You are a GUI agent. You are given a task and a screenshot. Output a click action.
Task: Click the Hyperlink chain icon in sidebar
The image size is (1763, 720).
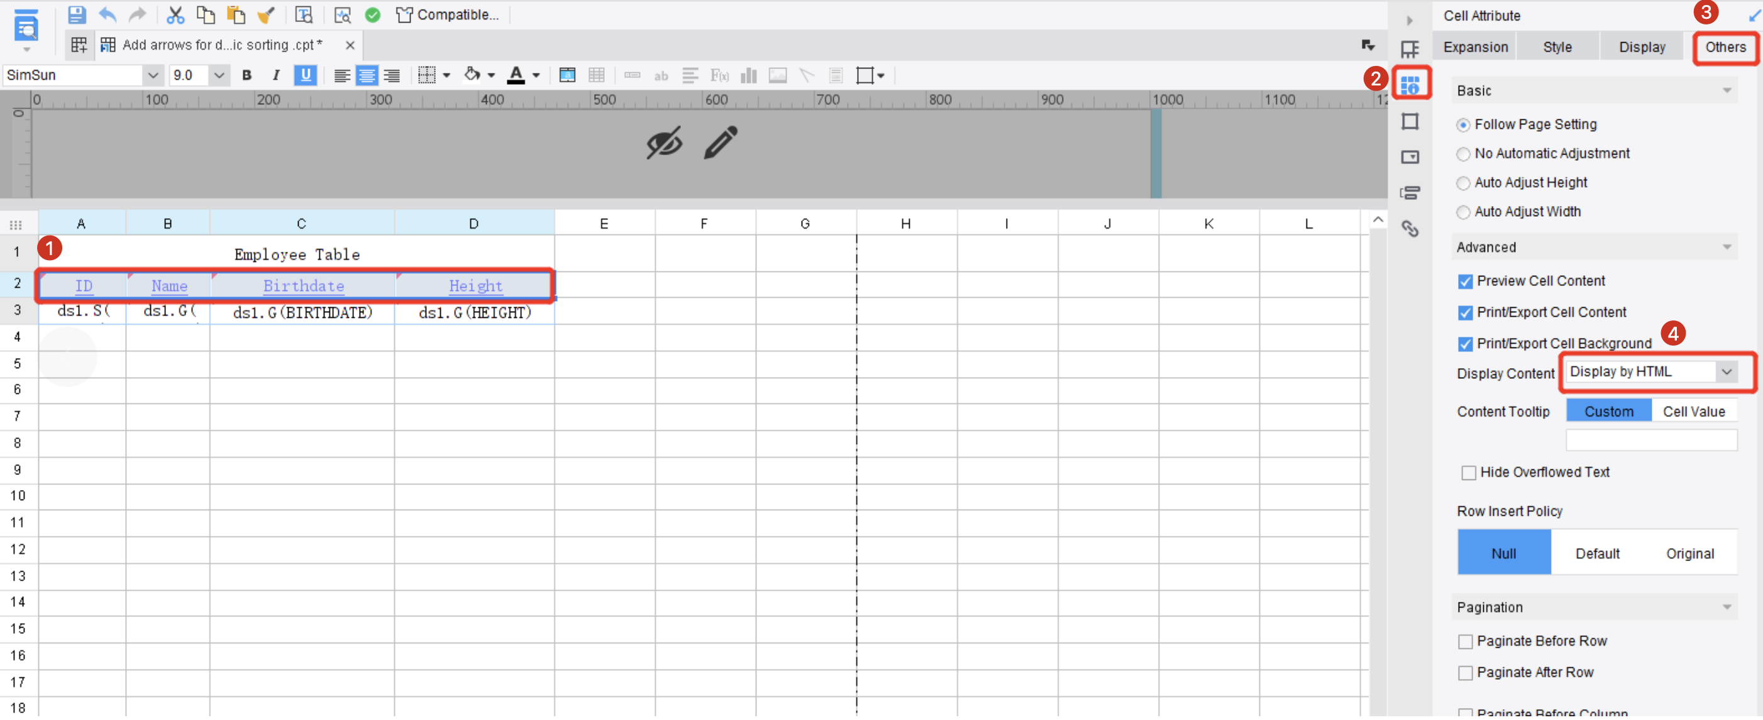coord(1410,228)
